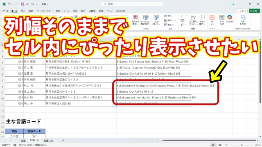This screenshot has width=262, height=147.
Task: Open Sort and Filter icon
Action: (x=193, y=17)
